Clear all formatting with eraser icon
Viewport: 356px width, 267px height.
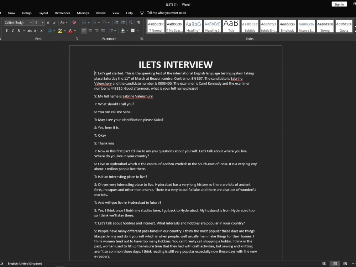[x=74, y=22]
